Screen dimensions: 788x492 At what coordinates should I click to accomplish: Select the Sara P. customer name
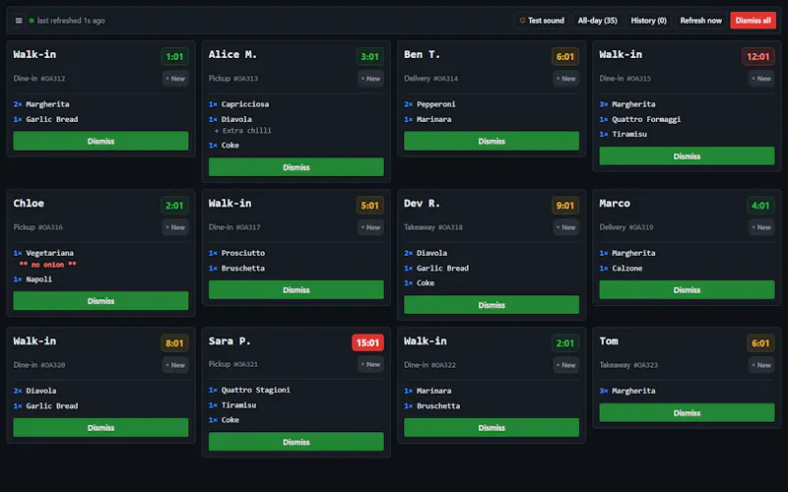230,341
